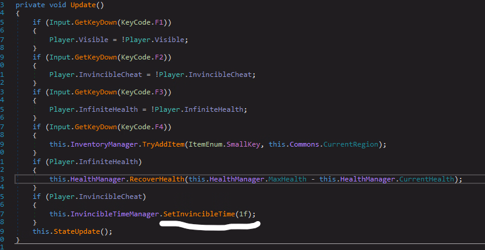
Task: Click the 'void' return type keyword
Action: pos(57,5)
